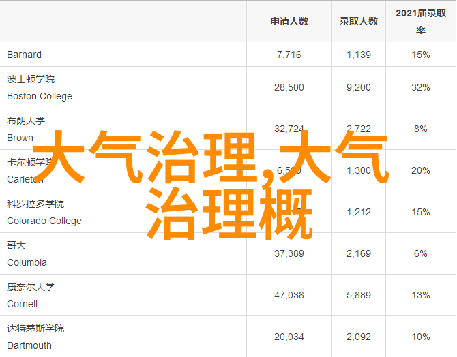457x357 pixels.
Task: Select the Colorado College name
Action: click(44, 221)
